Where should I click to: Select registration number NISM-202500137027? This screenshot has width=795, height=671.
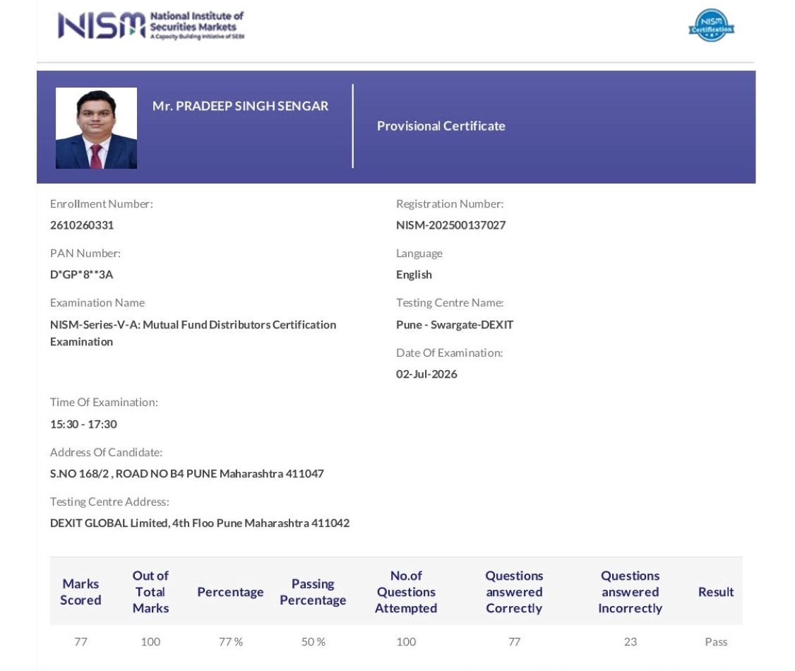coord(450,225)
